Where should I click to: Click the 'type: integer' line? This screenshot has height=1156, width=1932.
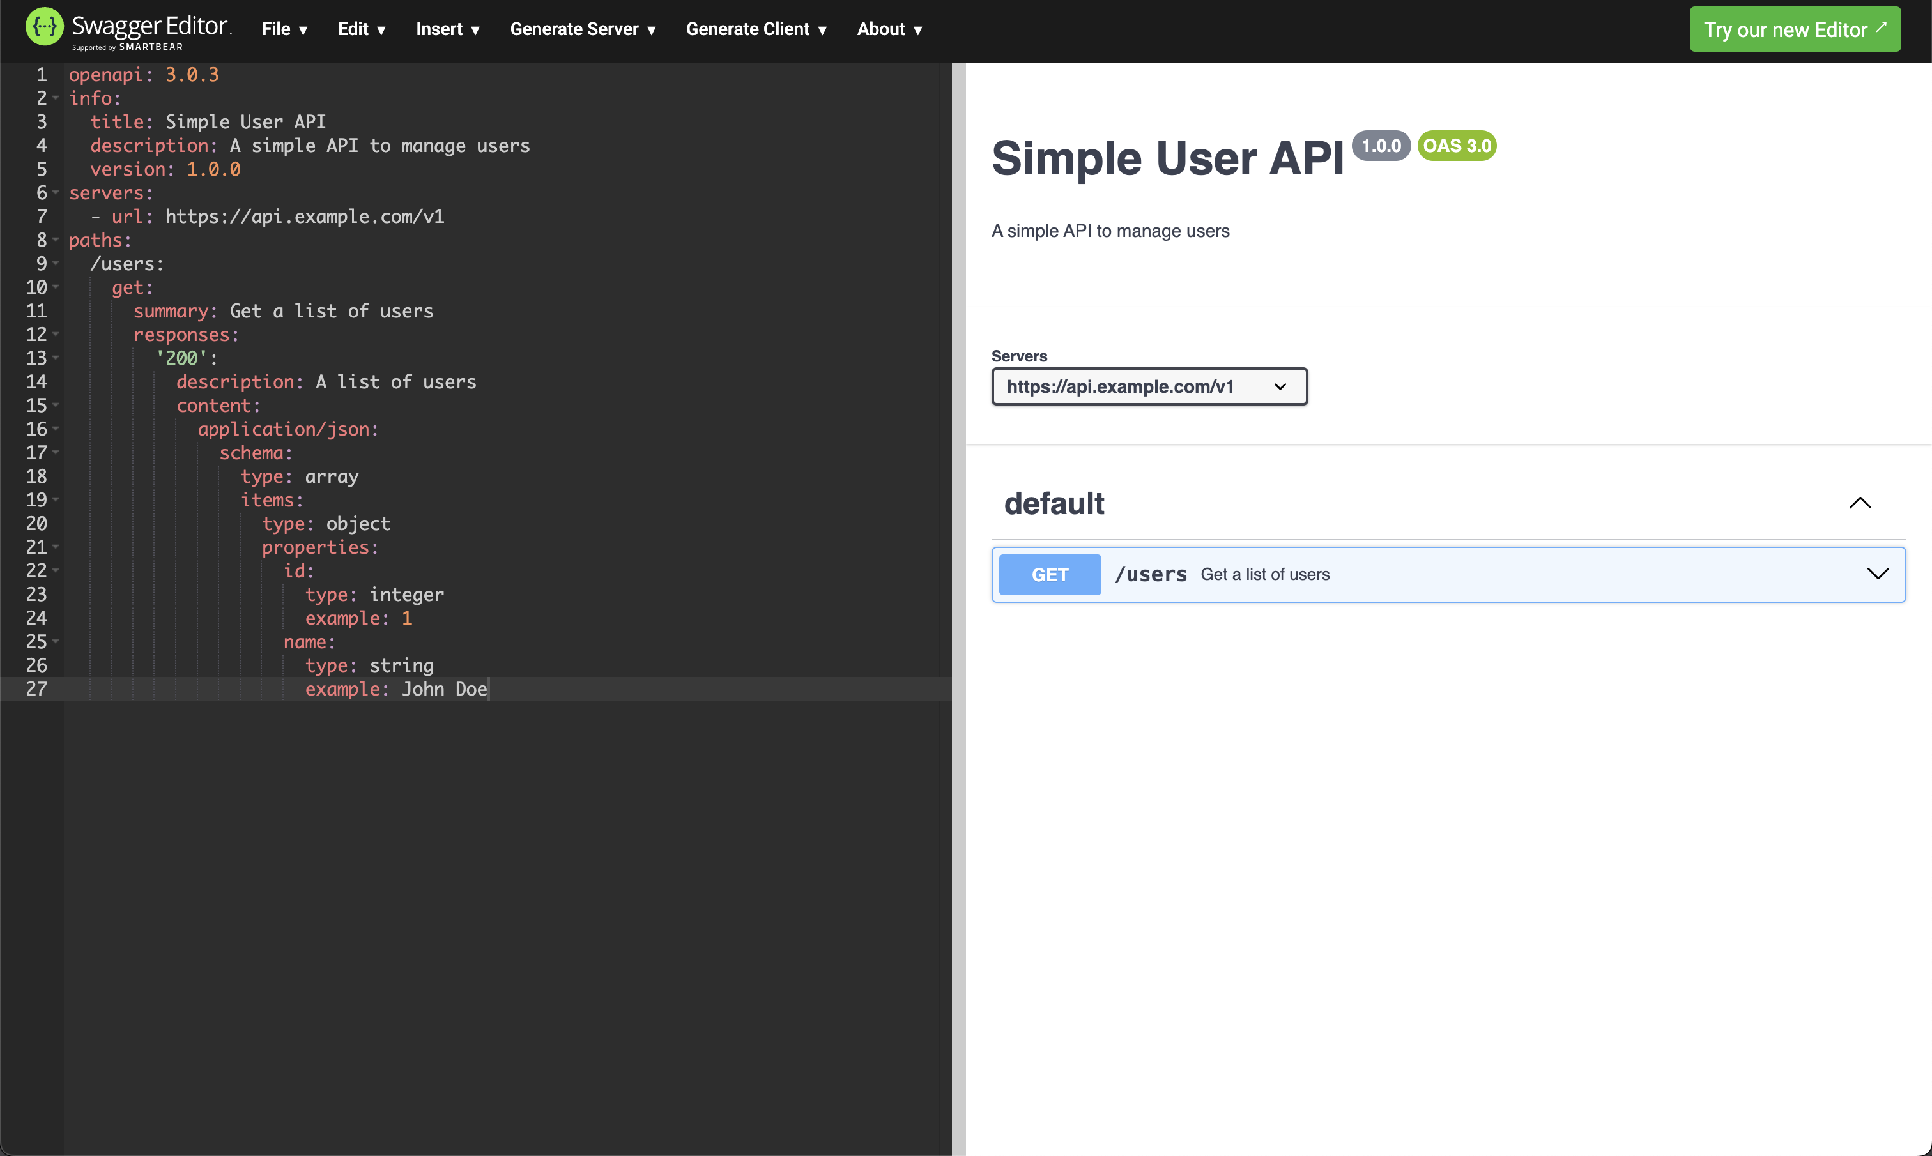pyautogui.click(x=375, y=595)
